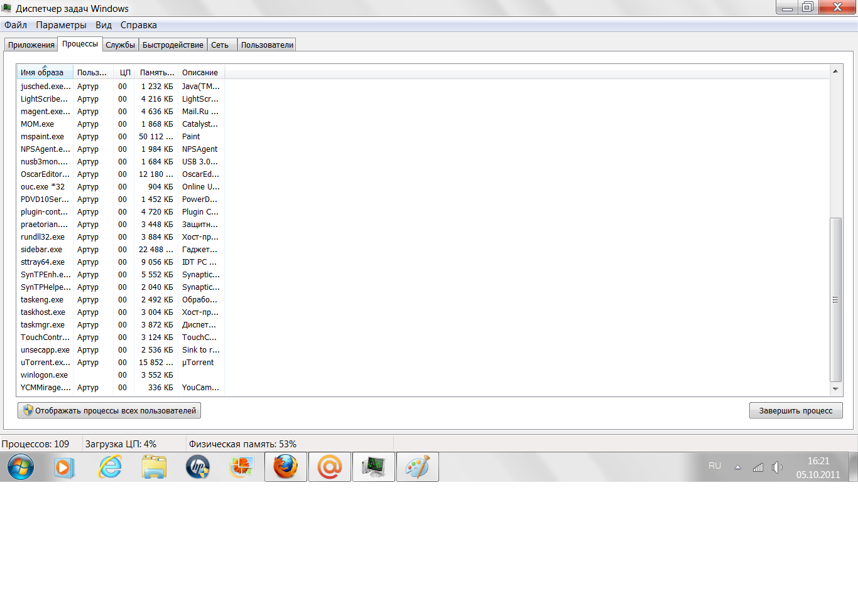Image resolution: width=858 pixels, height=601 pixels.
Task: Open the network signal tray icon
Action: pos(758,467)
